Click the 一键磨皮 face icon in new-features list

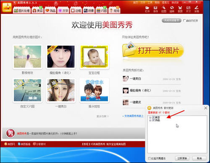point(126,102)
